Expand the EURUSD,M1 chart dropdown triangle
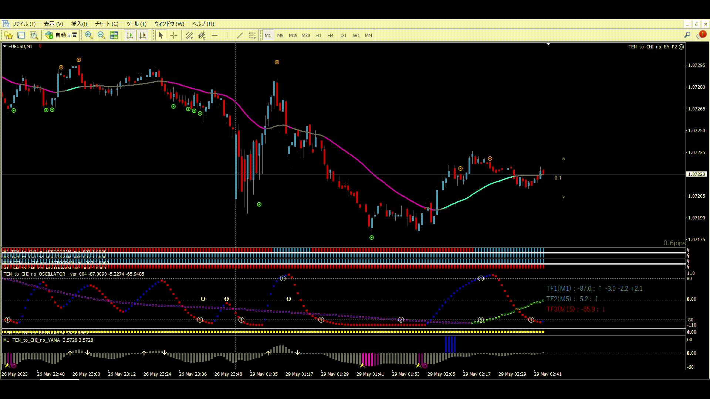This screenshot has height=399, width=710. (x=4, y=47)
